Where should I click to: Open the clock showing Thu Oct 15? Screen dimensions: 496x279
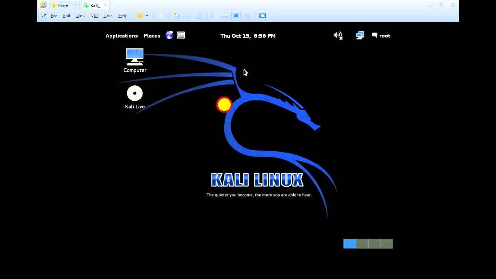pos(248,36)
